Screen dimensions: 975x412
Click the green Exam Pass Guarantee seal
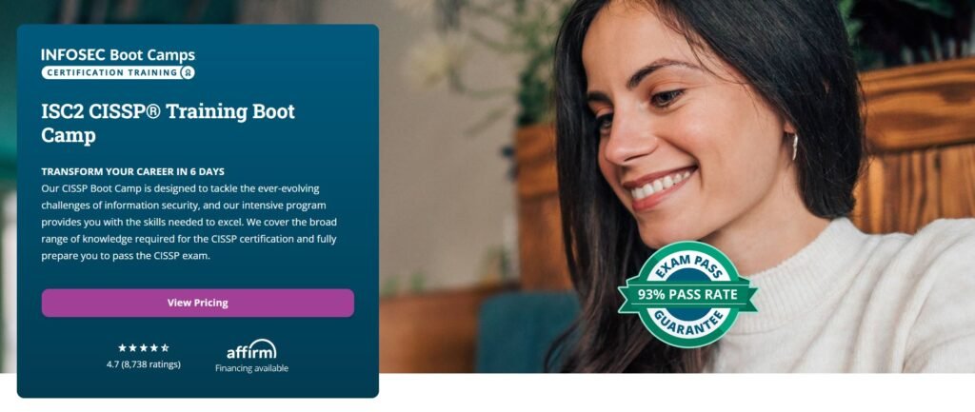point(687,294)
